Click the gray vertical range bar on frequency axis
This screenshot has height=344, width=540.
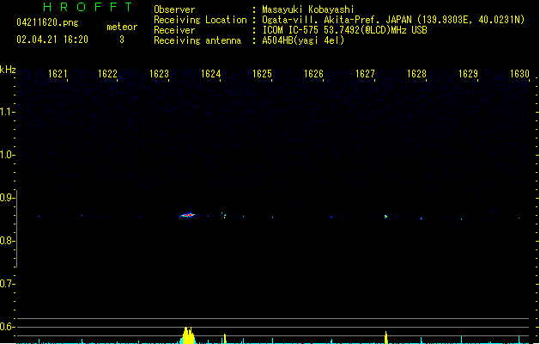(x=17, y=229)
